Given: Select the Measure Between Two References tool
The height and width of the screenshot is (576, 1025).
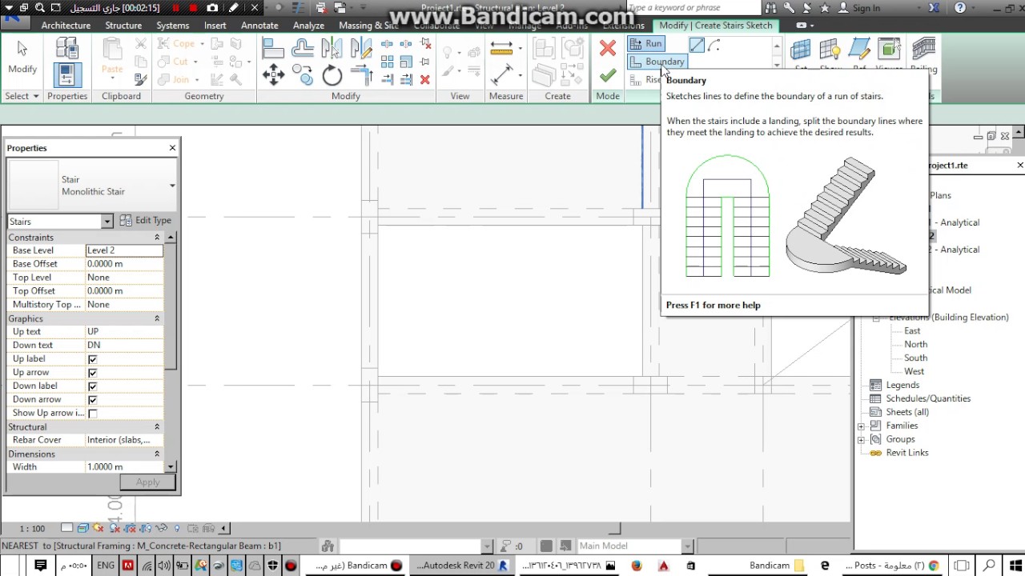Looking at the screenshot, I should (502, 49).
